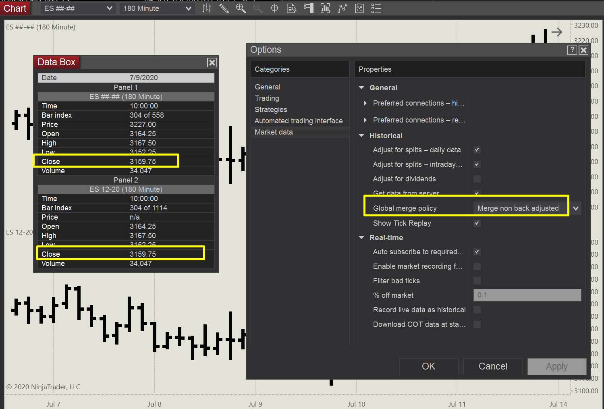The width and height of the screenshot is (604, 409).
Task: Check Record live data as historical
Action: [477, 310]
